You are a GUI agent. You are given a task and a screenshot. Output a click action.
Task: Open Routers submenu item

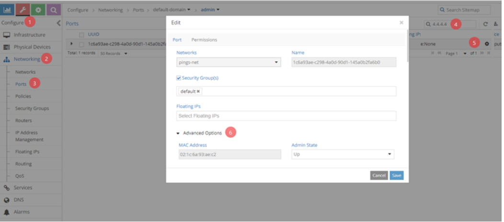pos(23,121)
